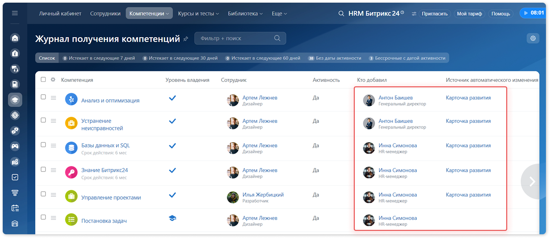Open the gamepad icon in sidebar

tap(15, 146)
